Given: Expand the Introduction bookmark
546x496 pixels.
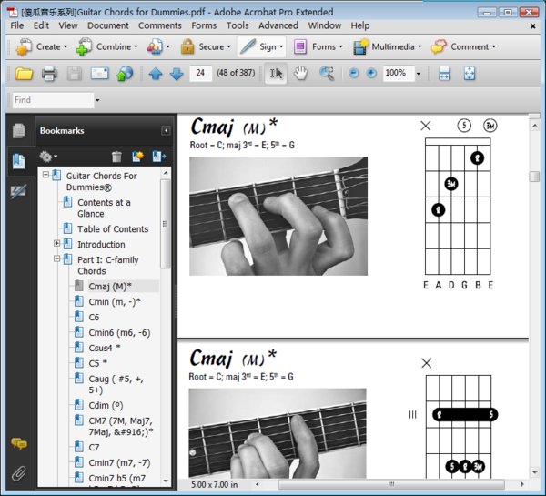Looking at the screenshot, I should tap(56, 243).
